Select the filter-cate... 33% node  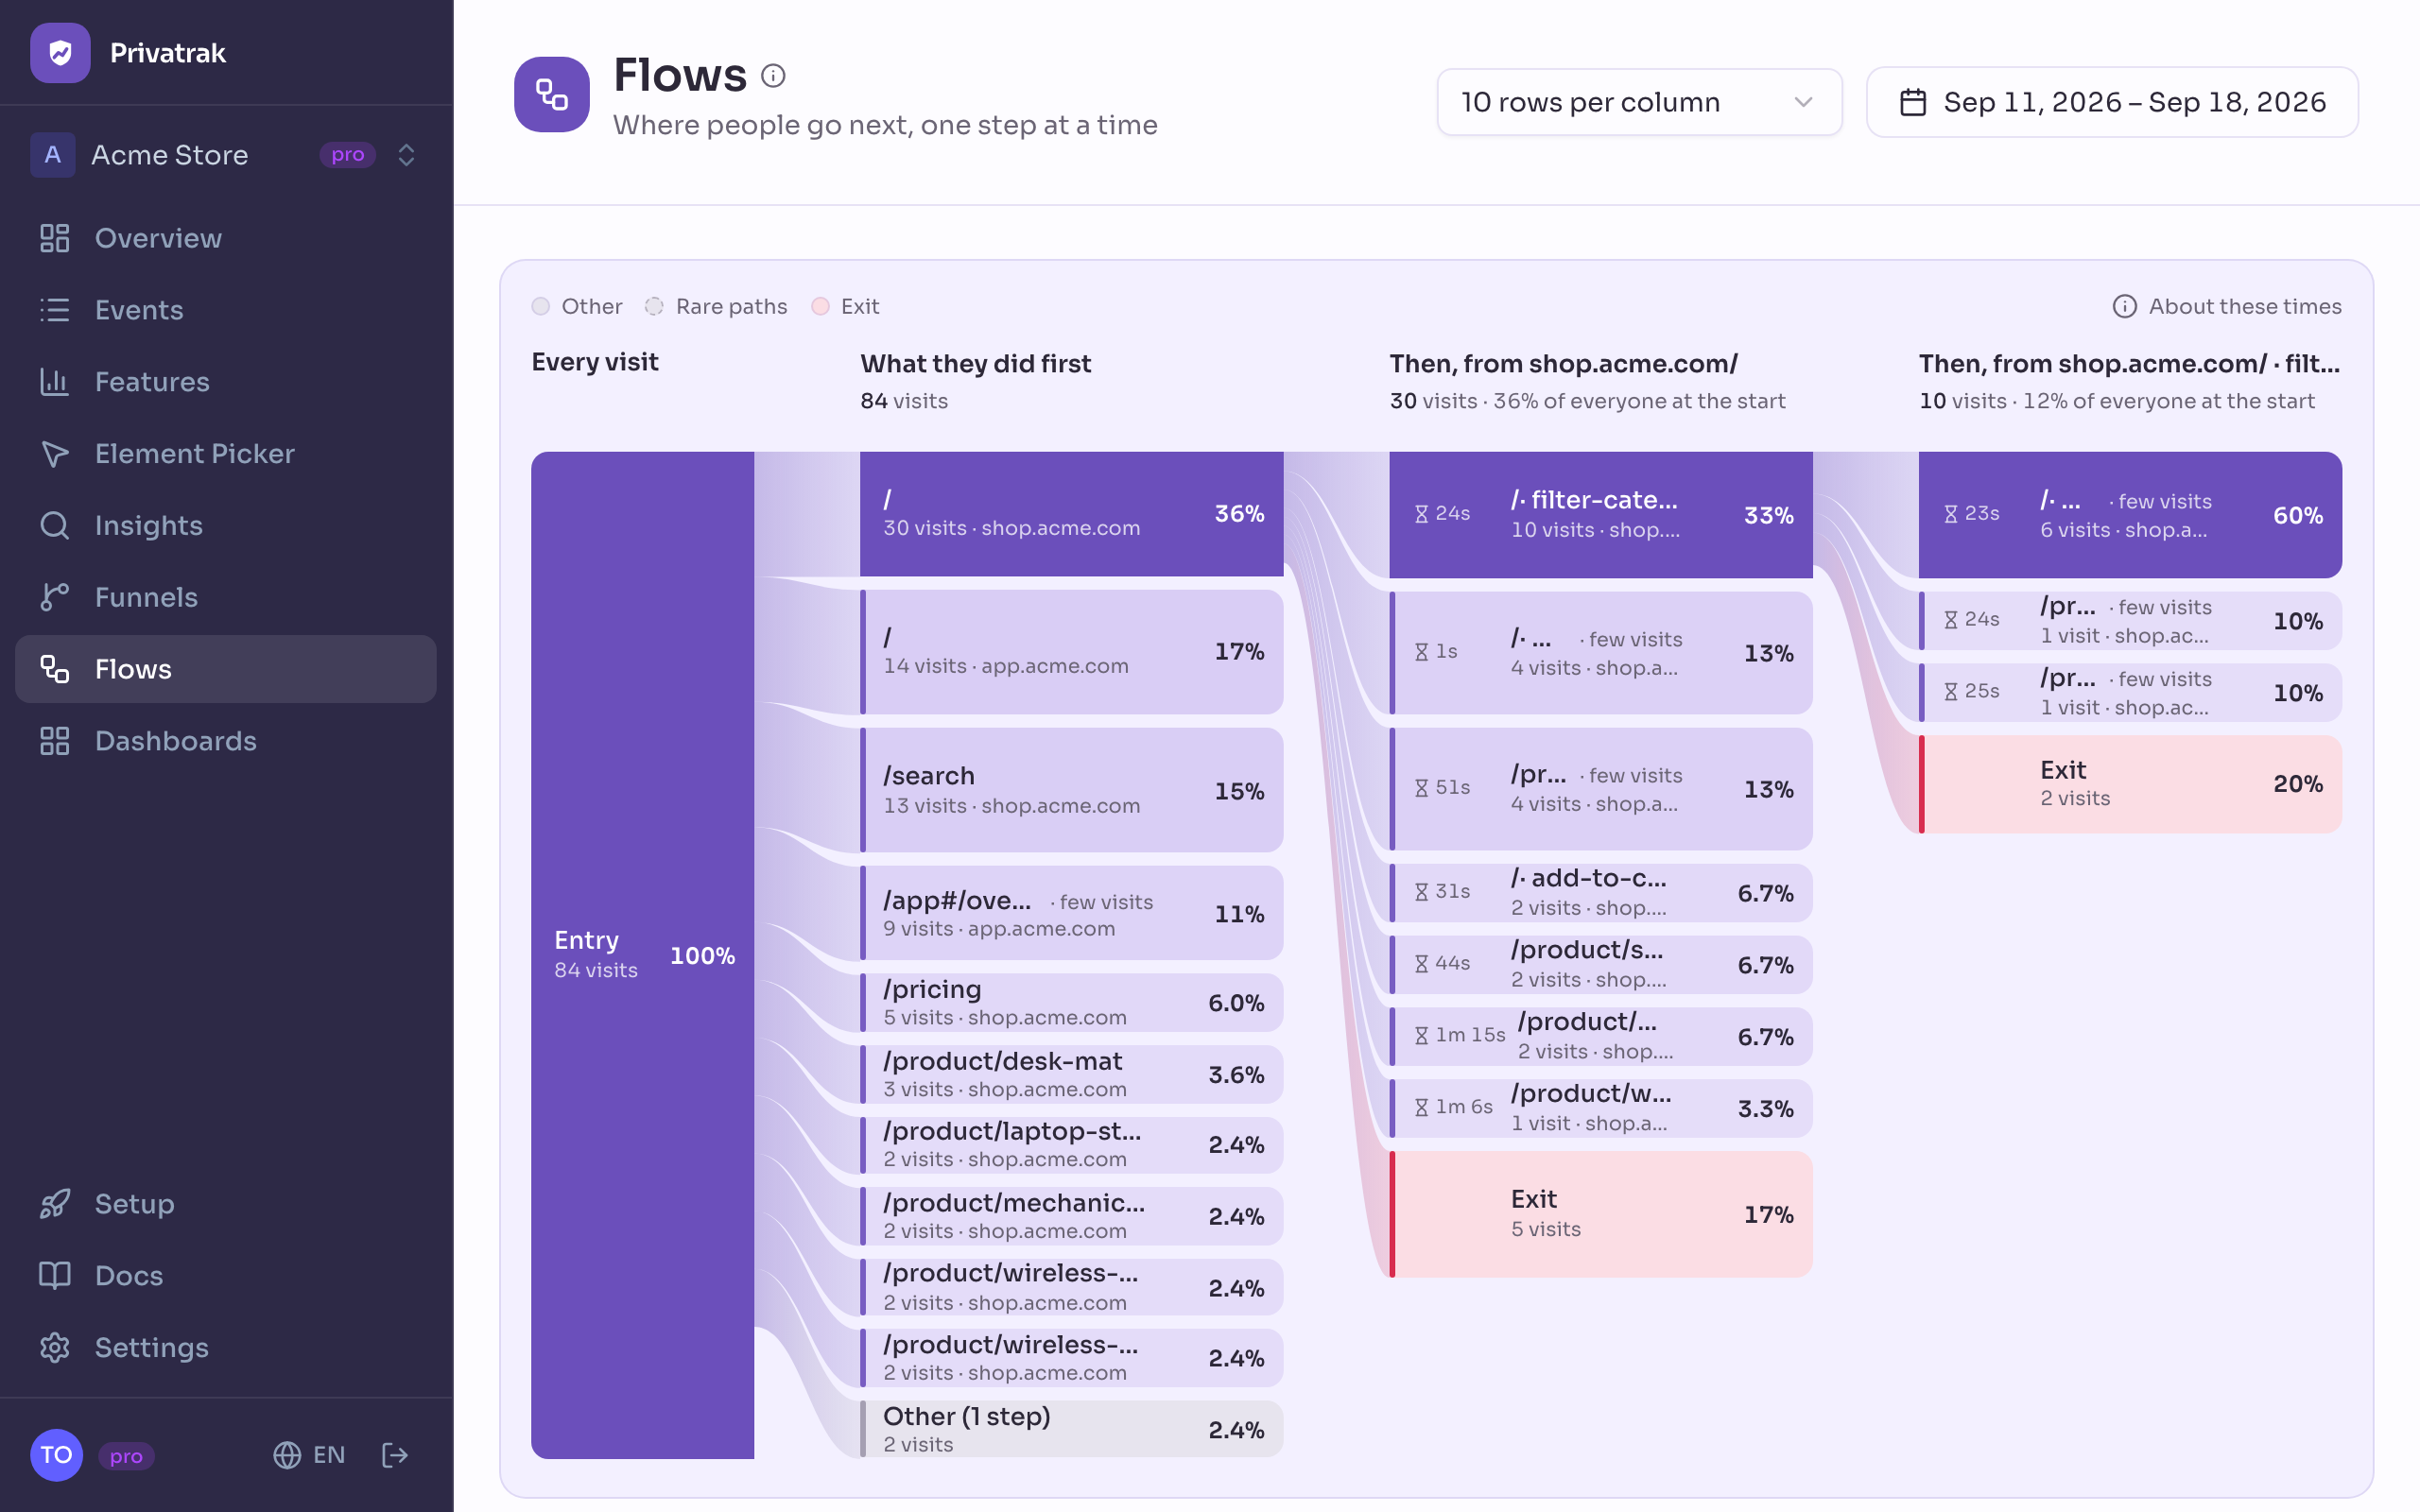click(x=1601, y=515)
